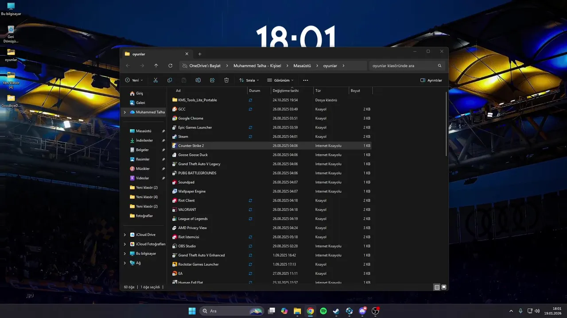
Task: Open the Görünüm view dropdown
Action: coord(280,80)
